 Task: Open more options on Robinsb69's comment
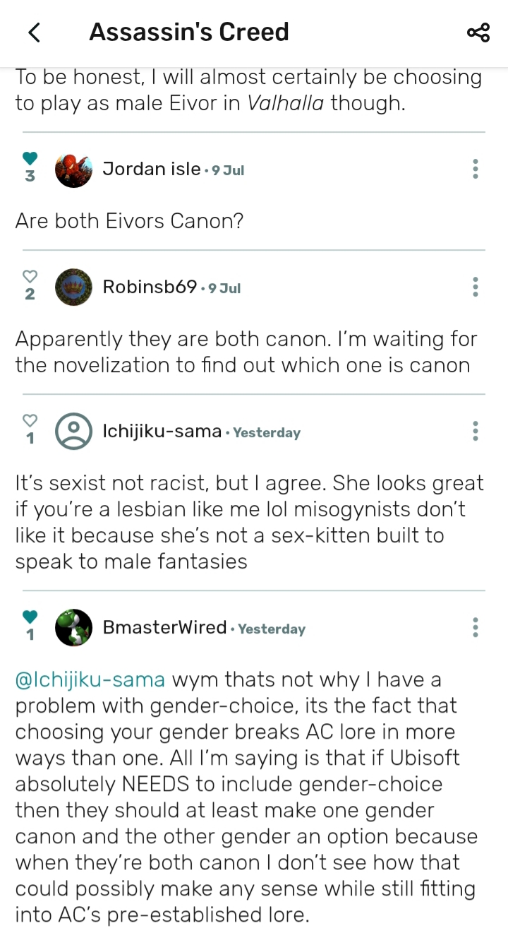coord(476,287)
